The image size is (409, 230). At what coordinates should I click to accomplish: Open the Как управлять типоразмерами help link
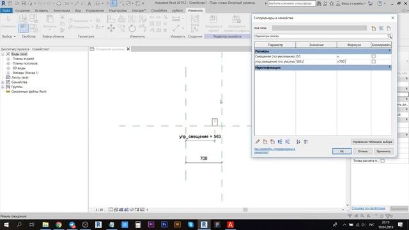tap(275, 151)
